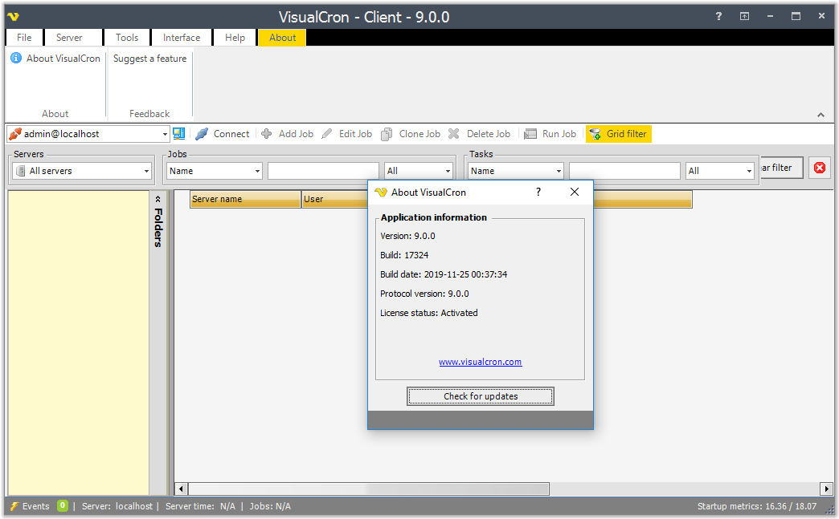Switch to the Interface ribbon tab
Viewport: 839px width, 519px height.
pos(182,38)
